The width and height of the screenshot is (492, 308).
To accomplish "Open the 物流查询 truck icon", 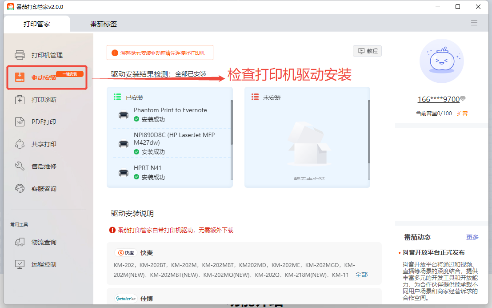I will (x=20, y=242).
